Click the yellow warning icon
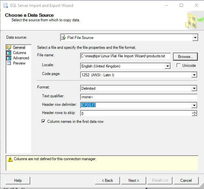Image resolution: width=204 pixels, height=189 pixels. (10, 159)
